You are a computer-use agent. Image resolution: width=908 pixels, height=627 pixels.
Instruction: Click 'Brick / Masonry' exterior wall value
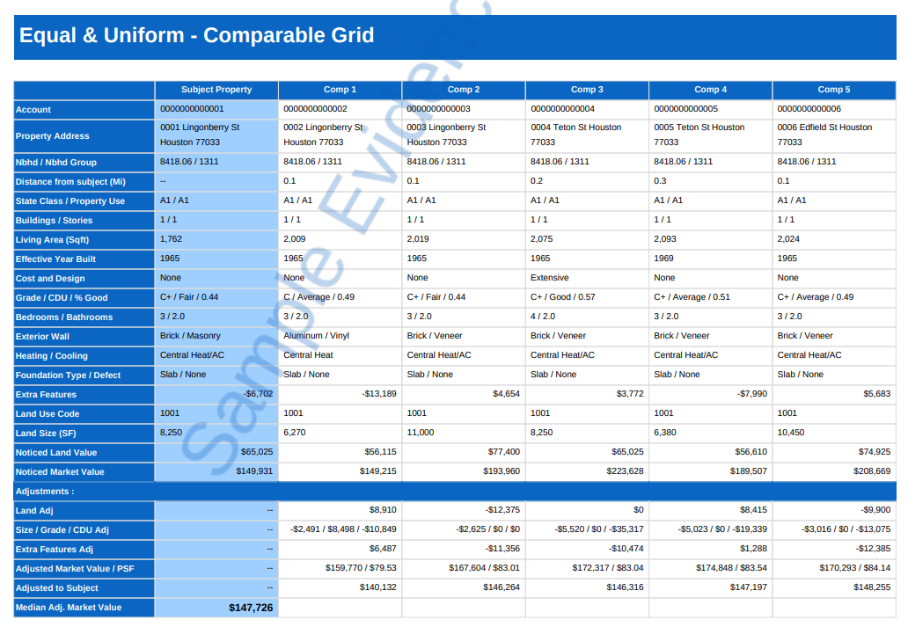pyautogui.click(x=190, y=337)
